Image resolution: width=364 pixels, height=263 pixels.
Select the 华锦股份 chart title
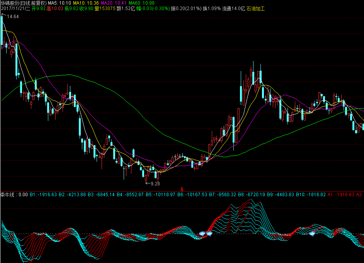point(24,3)
